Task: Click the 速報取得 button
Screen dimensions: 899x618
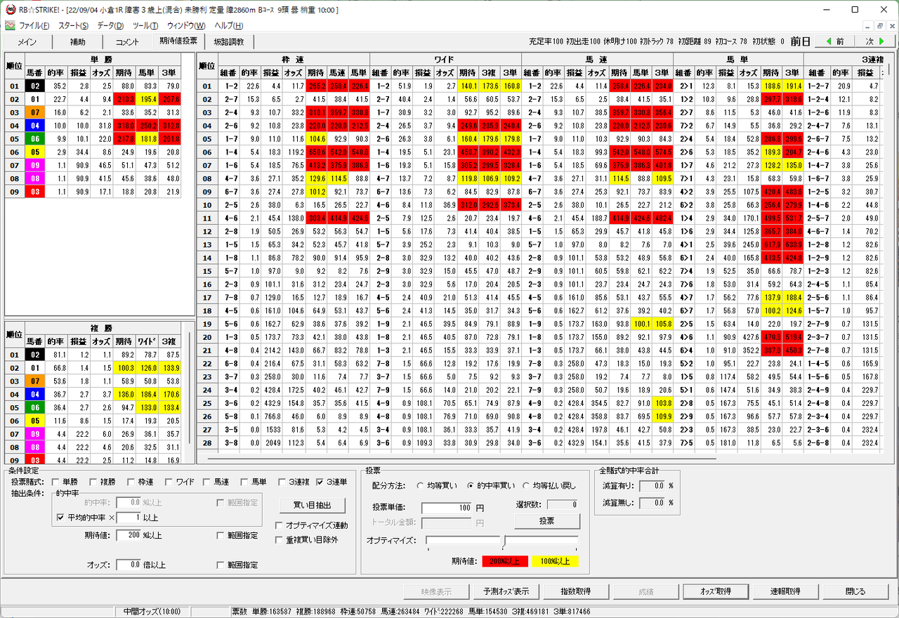Action: tap(785, 592)
